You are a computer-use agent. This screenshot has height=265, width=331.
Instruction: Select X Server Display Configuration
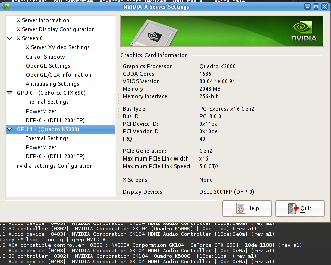56,29
